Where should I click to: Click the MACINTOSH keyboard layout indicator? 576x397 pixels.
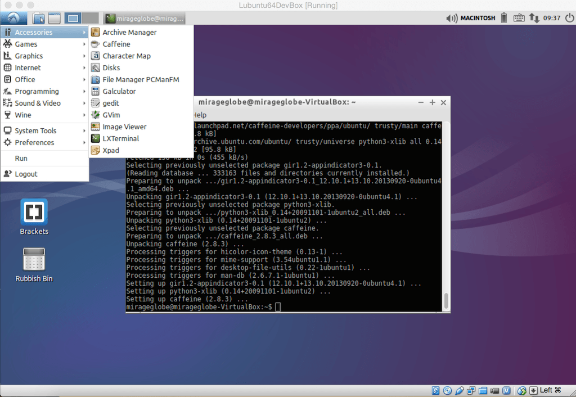[x=478, y=18]
